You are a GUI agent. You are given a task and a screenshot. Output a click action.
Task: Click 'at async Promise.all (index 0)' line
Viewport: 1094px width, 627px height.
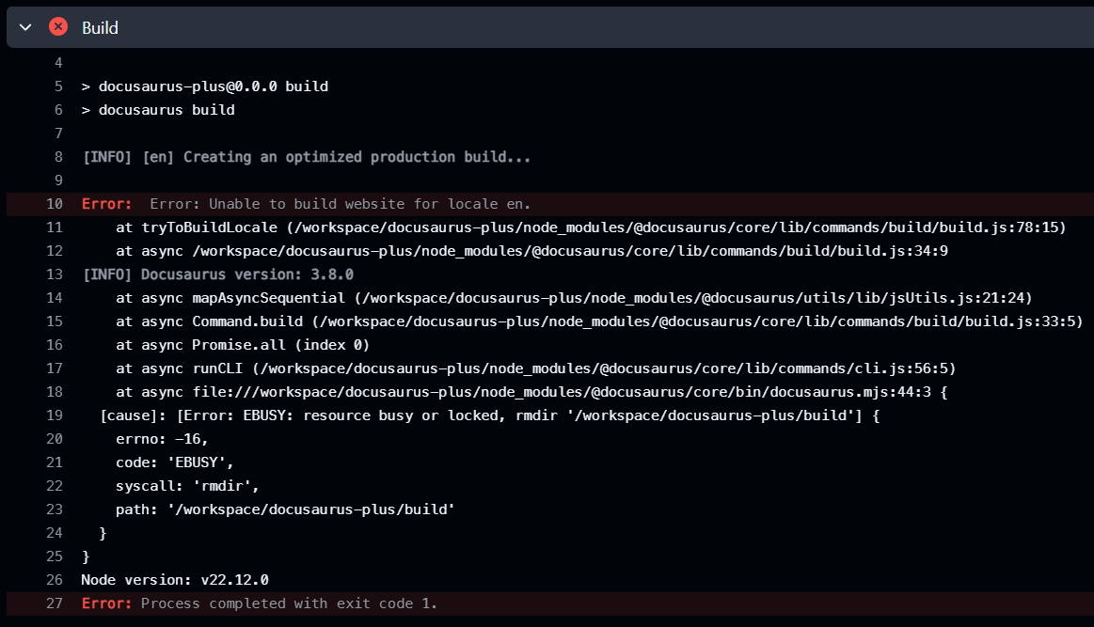coord(243,345)
